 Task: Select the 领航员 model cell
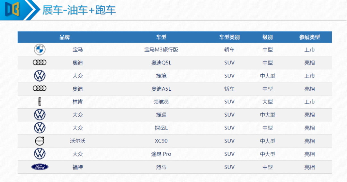click(x=161, y=102)
